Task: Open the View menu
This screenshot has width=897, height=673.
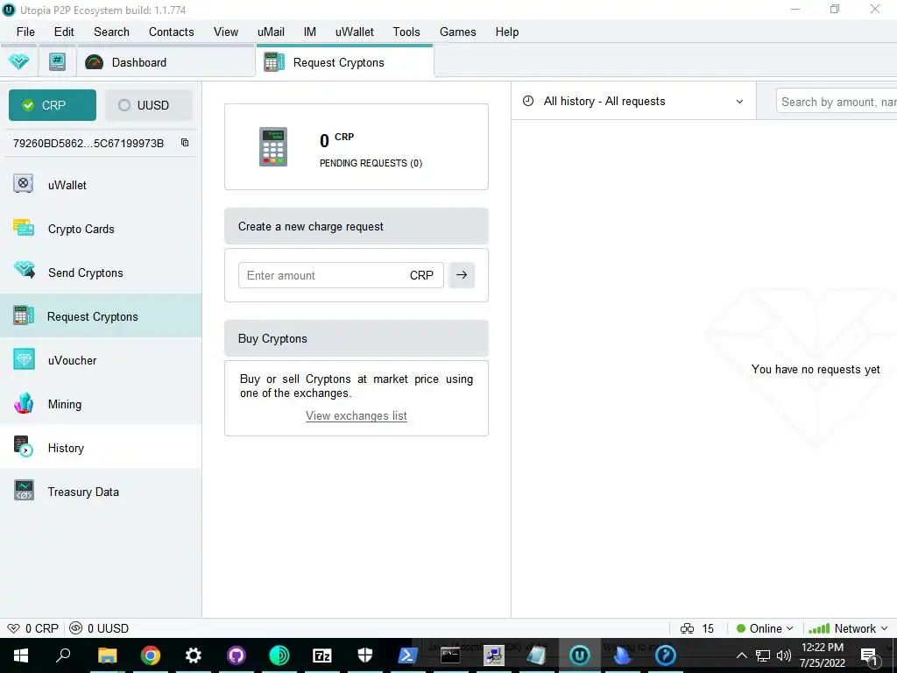Action: (x=226, y=32)
